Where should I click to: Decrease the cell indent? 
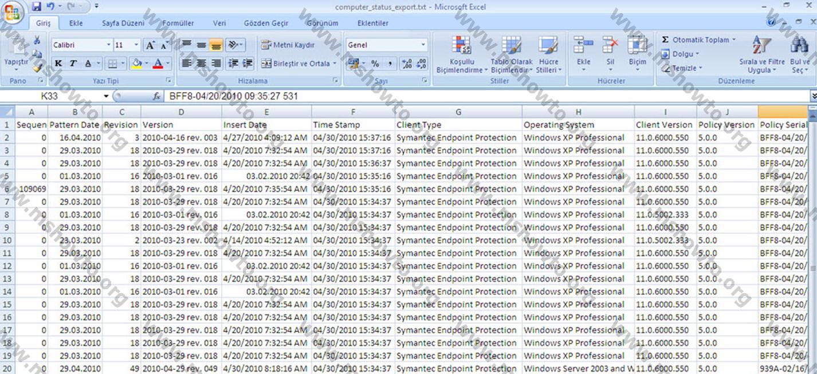233,64
